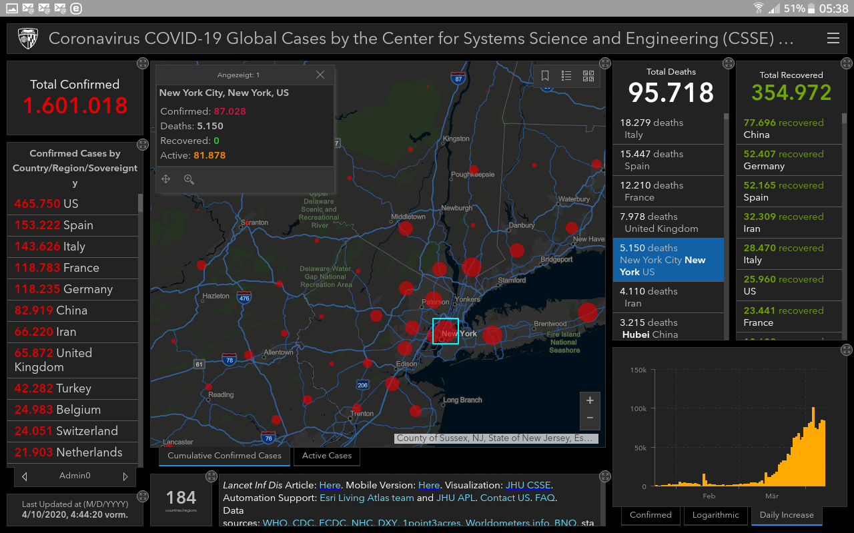Expand the daily increase chart panel
Image resolution: width=854 pixels, height=533 pixels.
[x=846, y=349]
